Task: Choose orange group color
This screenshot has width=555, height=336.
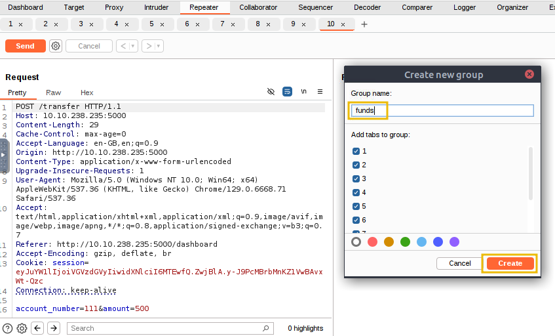Action: click(x=389, y=242)
